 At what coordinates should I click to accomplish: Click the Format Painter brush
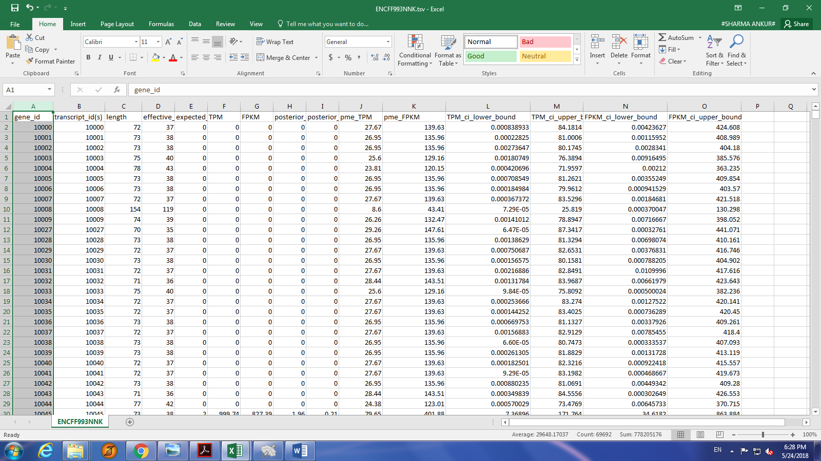coord(29,61)
